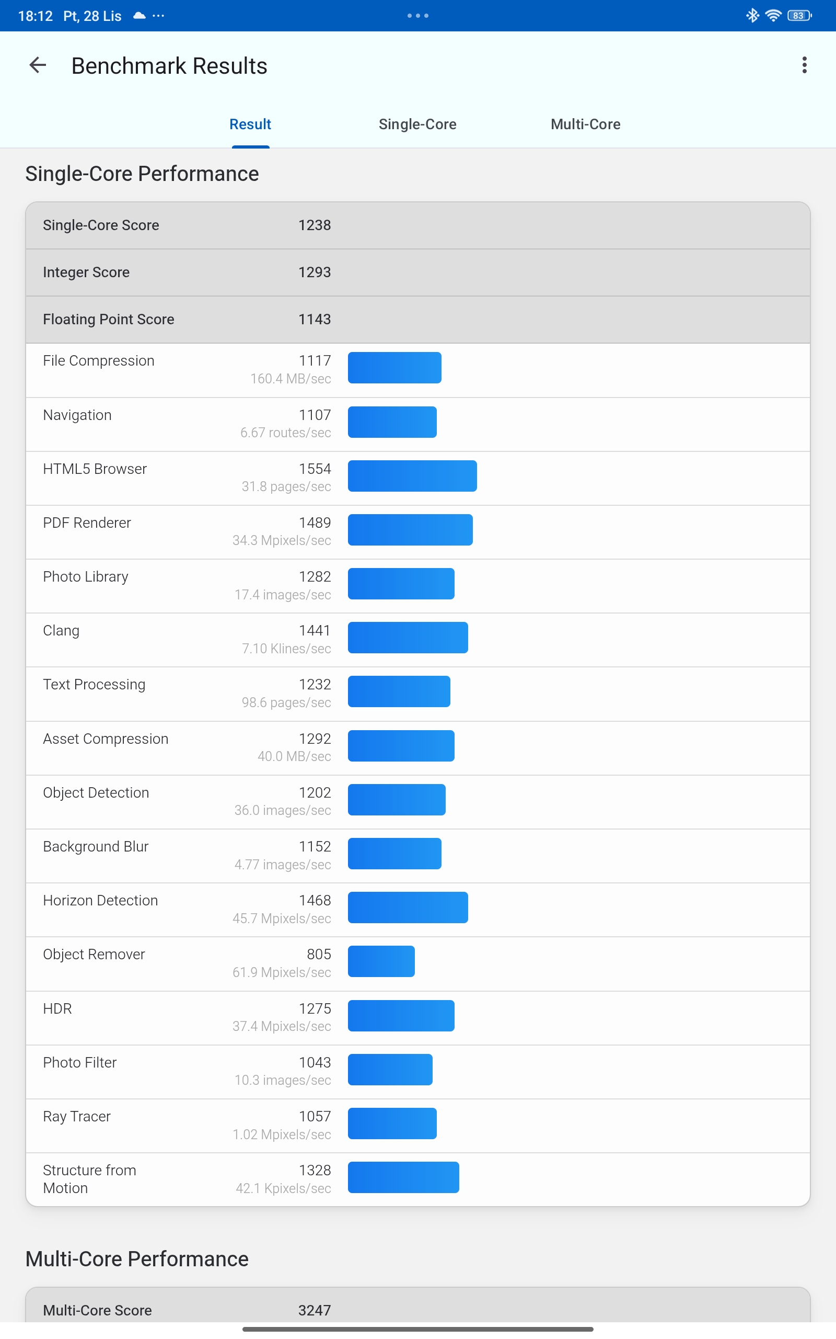The width and height of the screenshot is (836, 1339).
Task: Tap the Clang benchmark label
Action: click(x=61, y=631)
